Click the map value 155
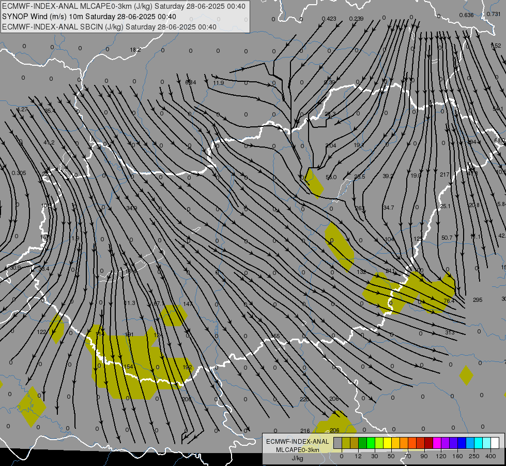506x466 pixels. (x=275, y=336)
